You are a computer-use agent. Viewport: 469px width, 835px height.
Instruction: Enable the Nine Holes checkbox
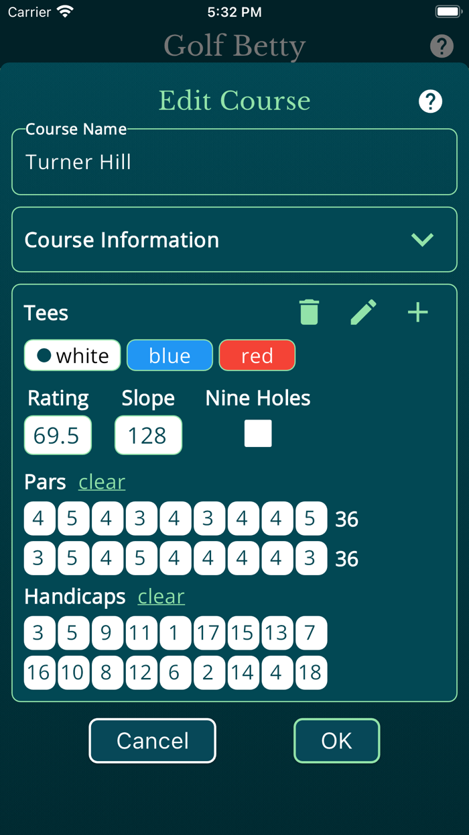[258, 433]
